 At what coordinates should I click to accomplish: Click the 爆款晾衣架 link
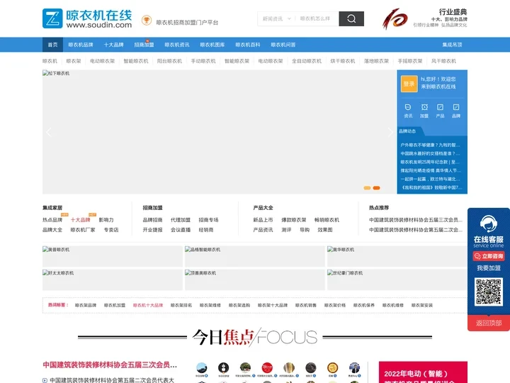[x=294, y=220]
